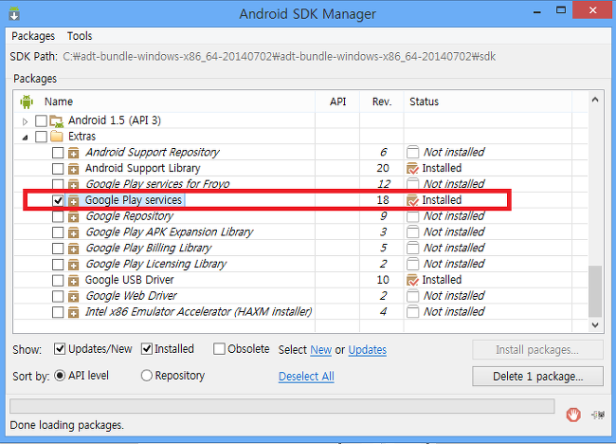Click the Name column header
The height and width of the screenshot is (444, 616).
point(59,102)
